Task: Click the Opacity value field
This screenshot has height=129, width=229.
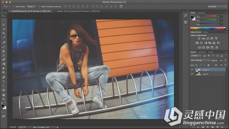Action: tap(221, 60)
